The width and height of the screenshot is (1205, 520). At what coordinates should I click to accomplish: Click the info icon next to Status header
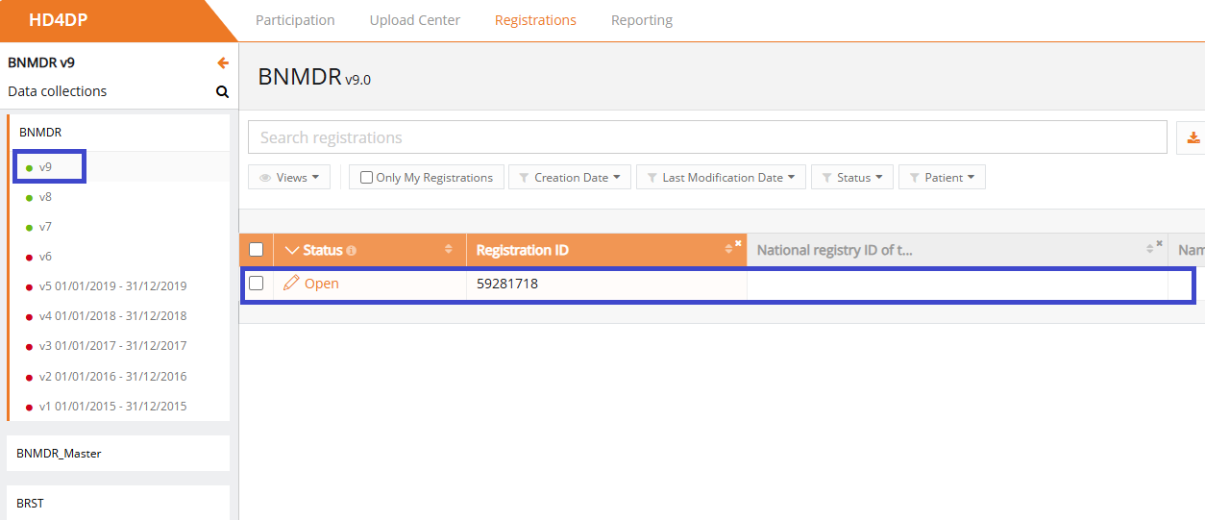pos(351,251)
